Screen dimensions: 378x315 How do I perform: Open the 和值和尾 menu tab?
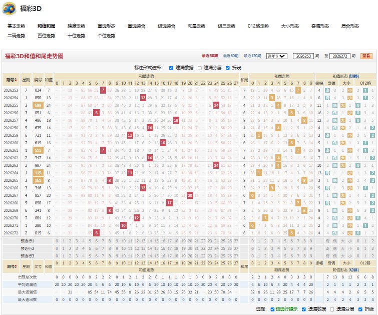46,26
